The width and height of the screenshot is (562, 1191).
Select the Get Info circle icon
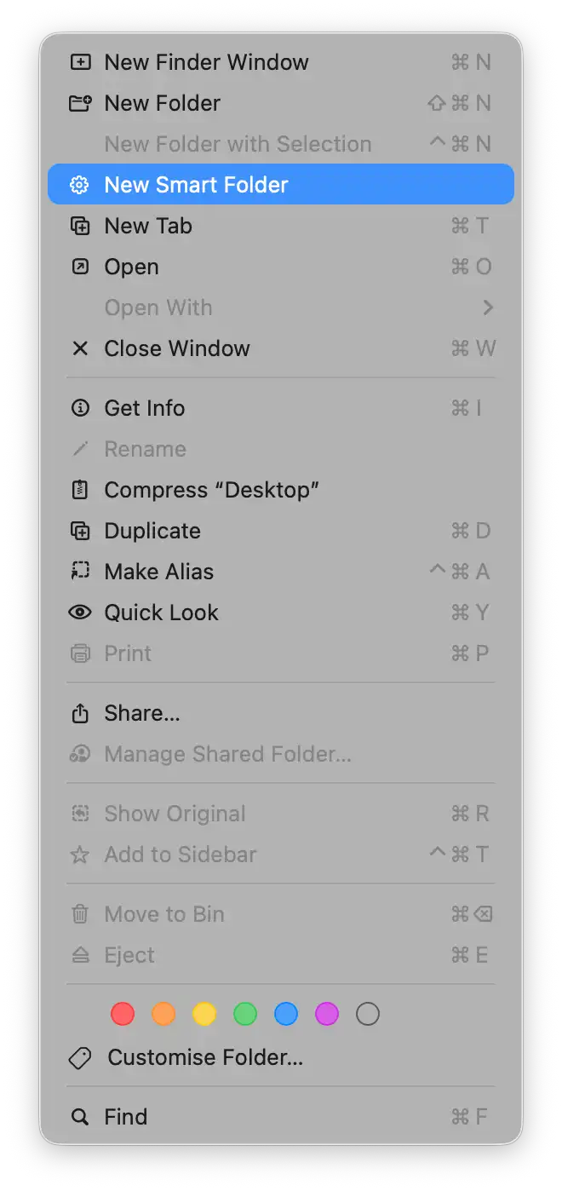[80, 408]
